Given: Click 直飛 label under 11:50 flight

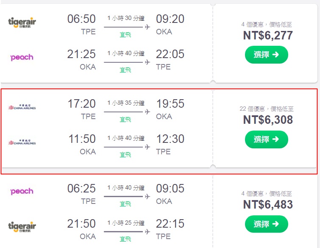Looking at the screenshot, I should coord(125,155).
